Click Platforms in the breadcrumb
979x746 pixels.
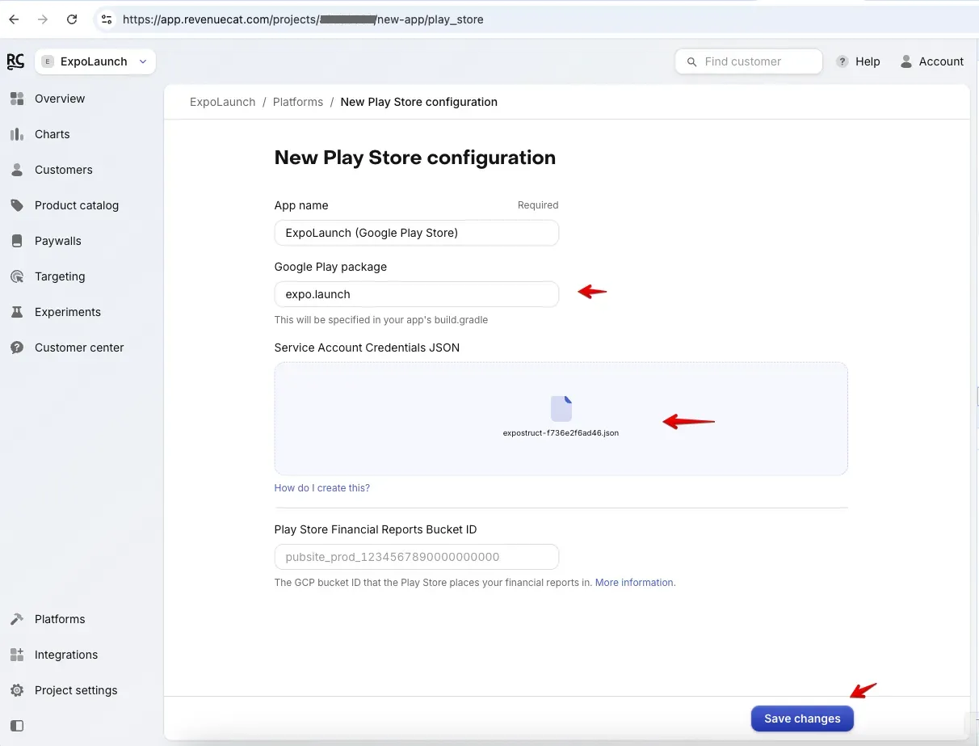tap(298, 102)
